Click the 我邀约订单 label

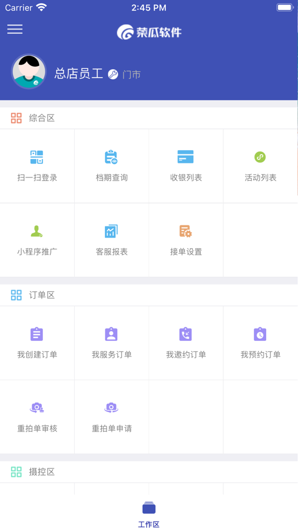186,355
